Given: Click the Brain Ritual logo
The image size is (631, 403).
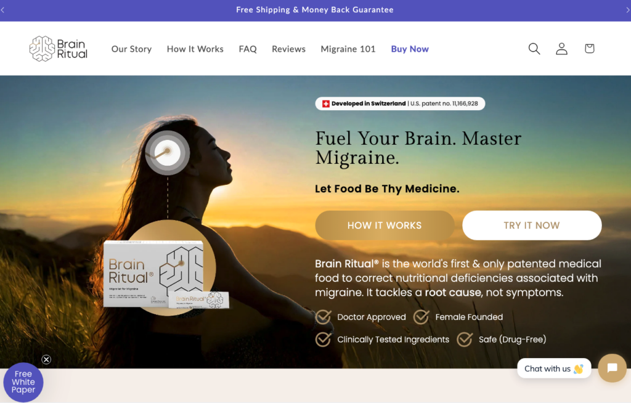Looking at the screenshot, I should [59, 49].
